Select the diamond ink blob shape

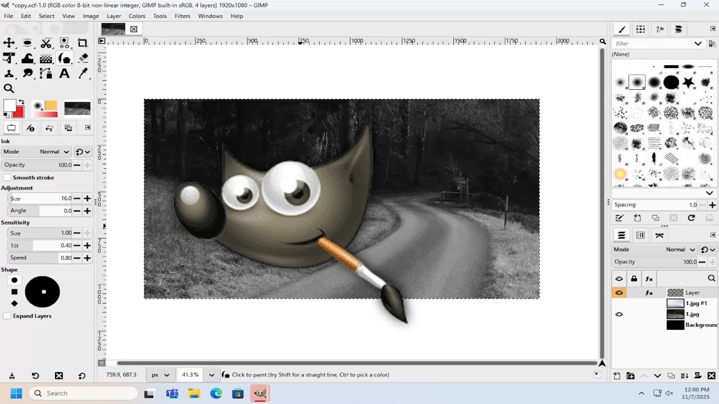tap(15, 303)
